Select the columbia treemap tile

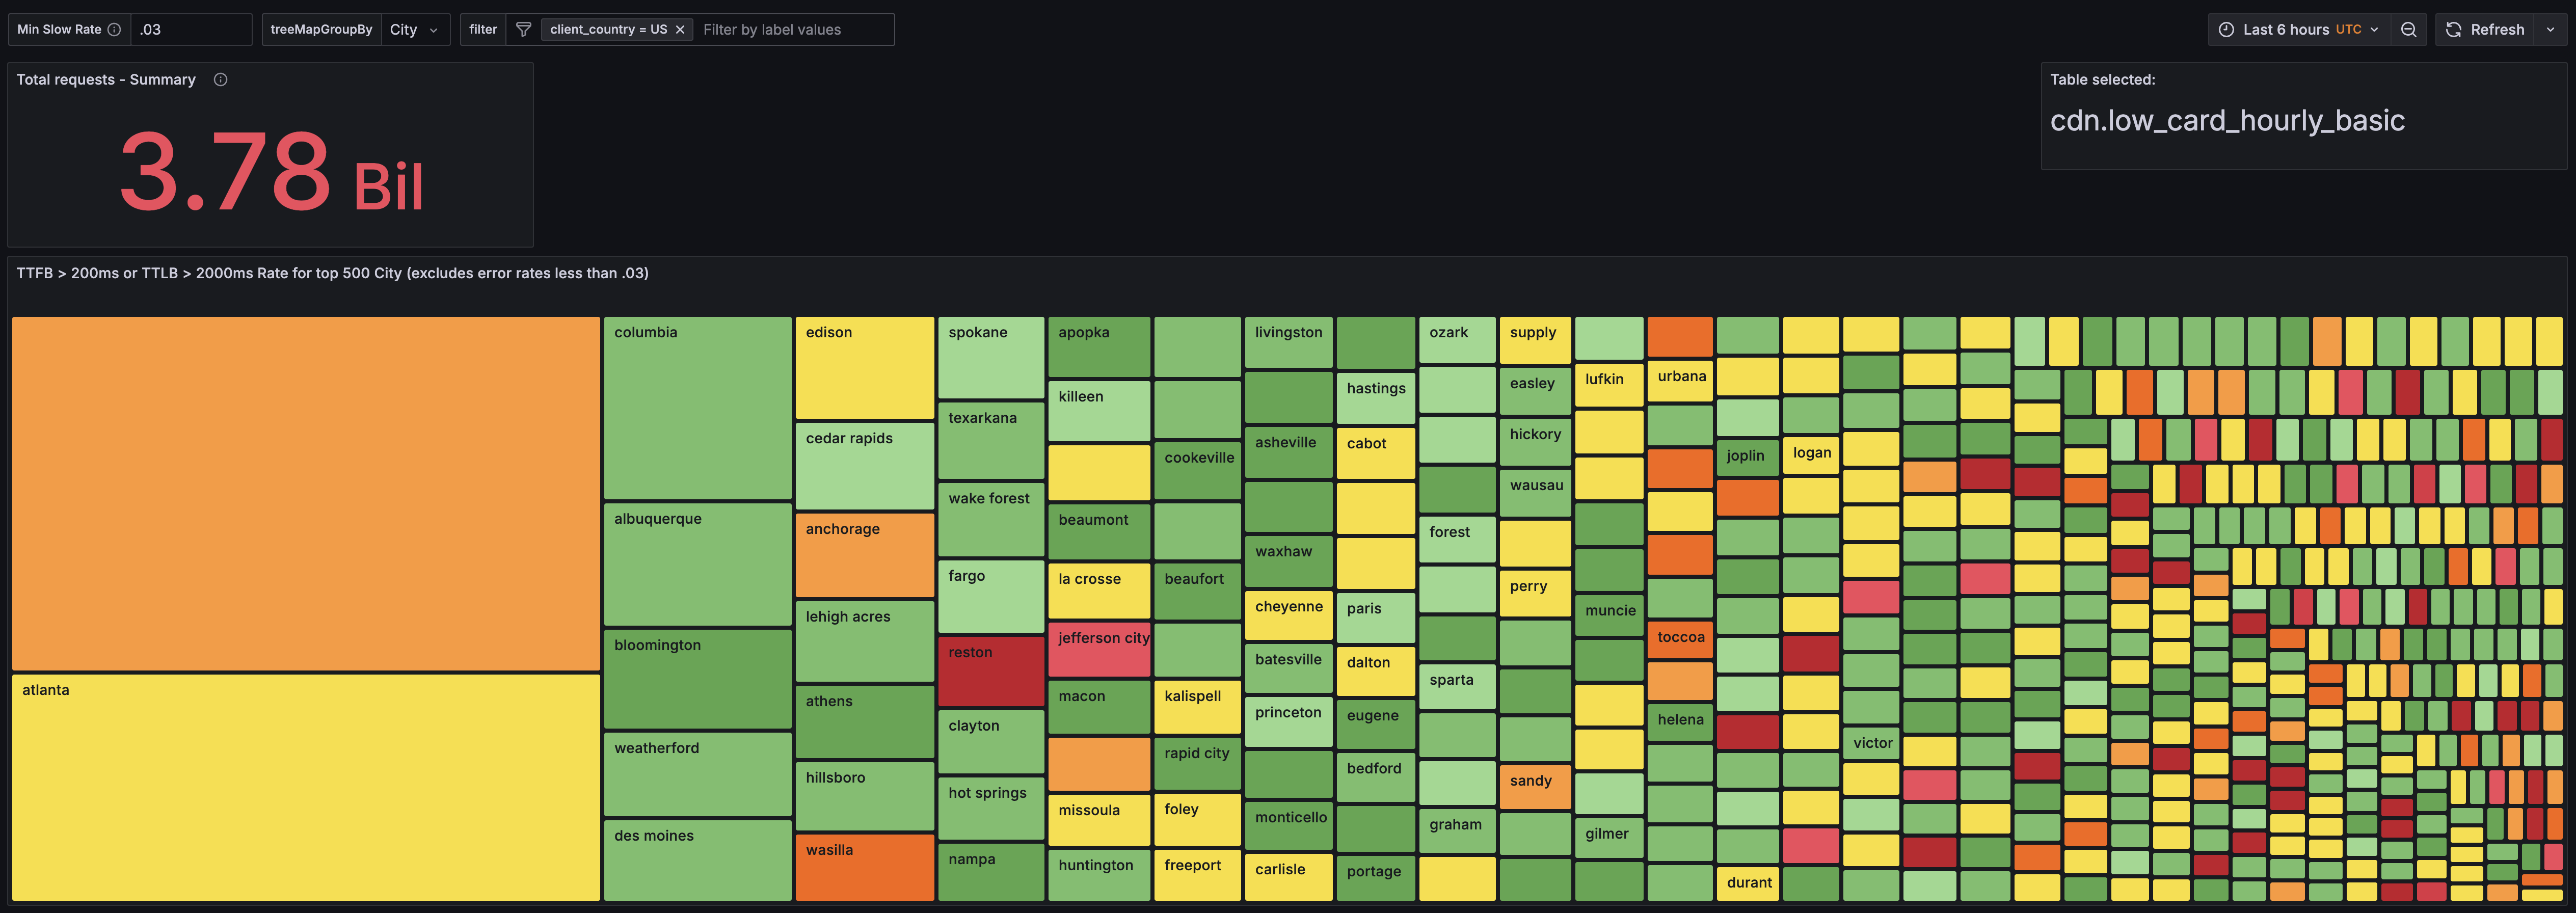(698, 408)
